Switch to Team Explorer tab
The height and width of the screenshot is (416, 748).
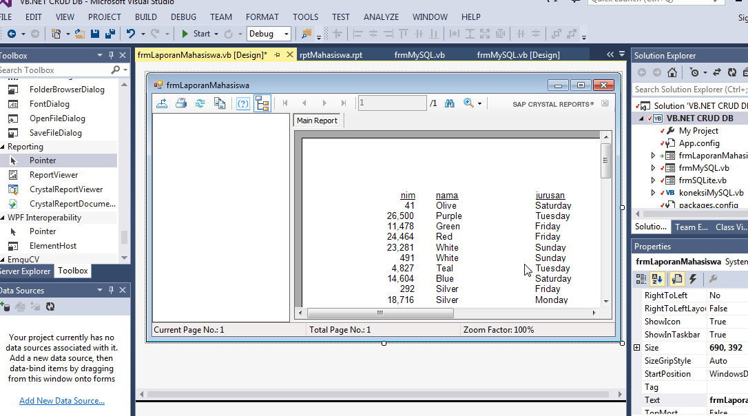pos(692,227)
